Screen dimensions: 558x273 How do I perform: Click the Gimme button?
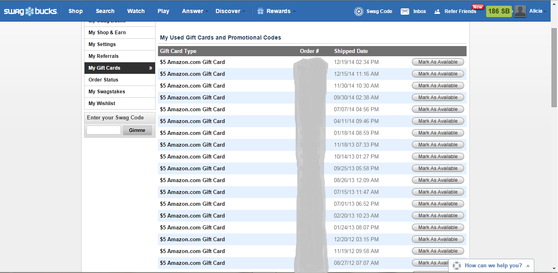[x=137, y=130]
